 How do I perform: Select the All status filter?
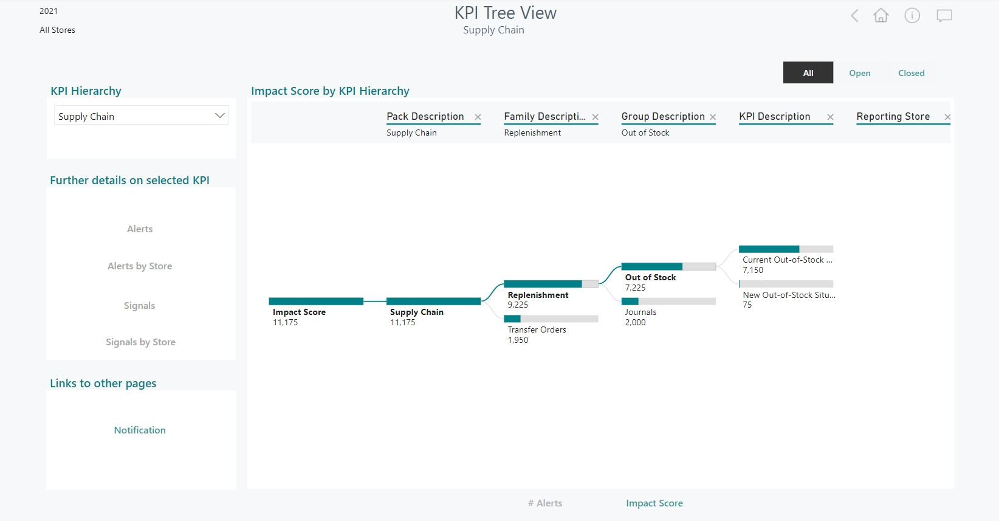[808, 73]
